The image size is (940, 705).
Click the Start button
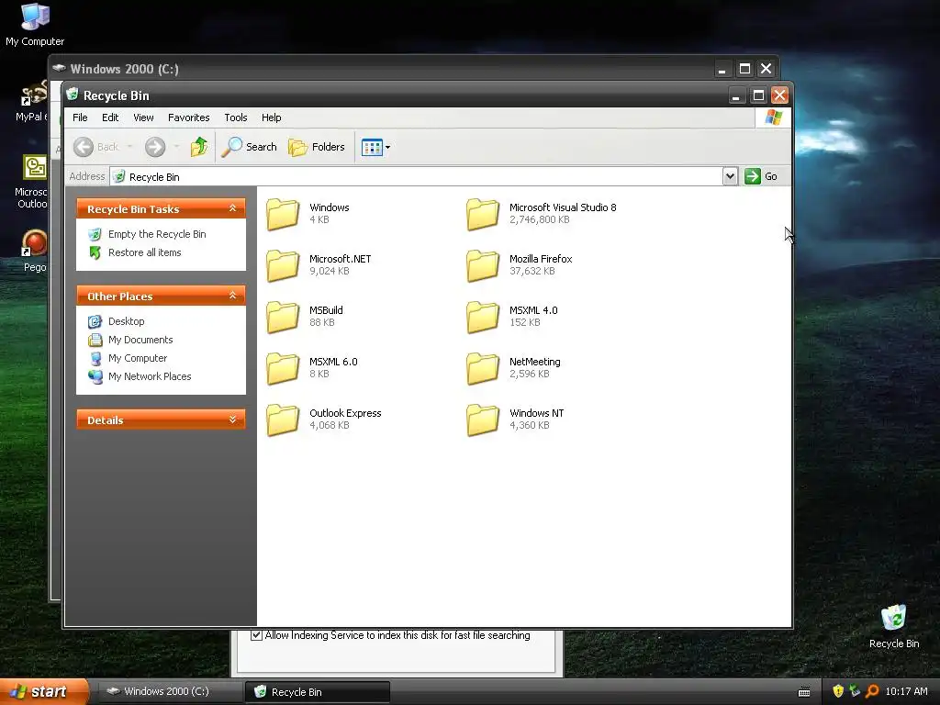(x=43, y=692)
